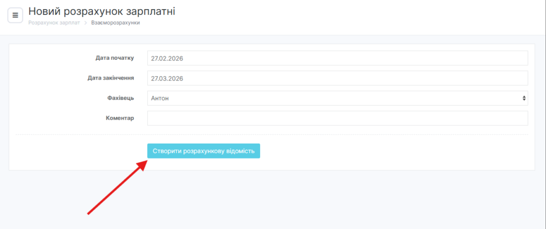Screen dimensions: 546x229
Task: Focus the Дата початку date field
Action: coord(337,58)
